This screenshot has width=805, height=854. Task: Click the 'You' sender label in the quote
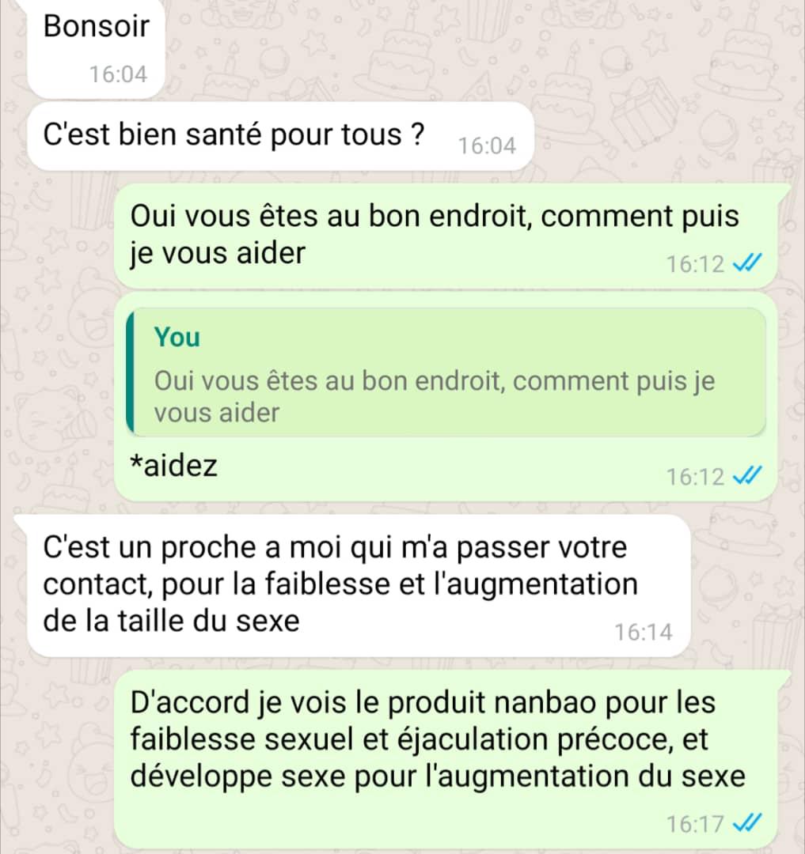pyautogui.click(x=177, y=337)
